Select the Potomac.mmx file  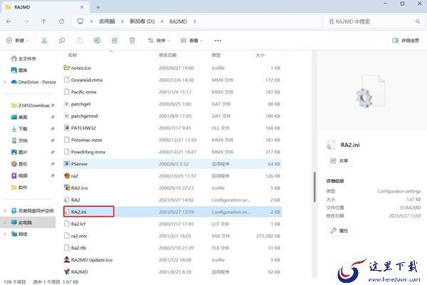pyautogui.click(x=172, y=140)
